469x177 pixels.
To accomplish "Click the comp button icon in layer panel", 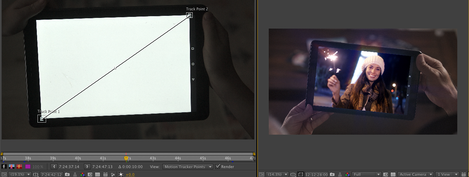I will coord(113,175).
